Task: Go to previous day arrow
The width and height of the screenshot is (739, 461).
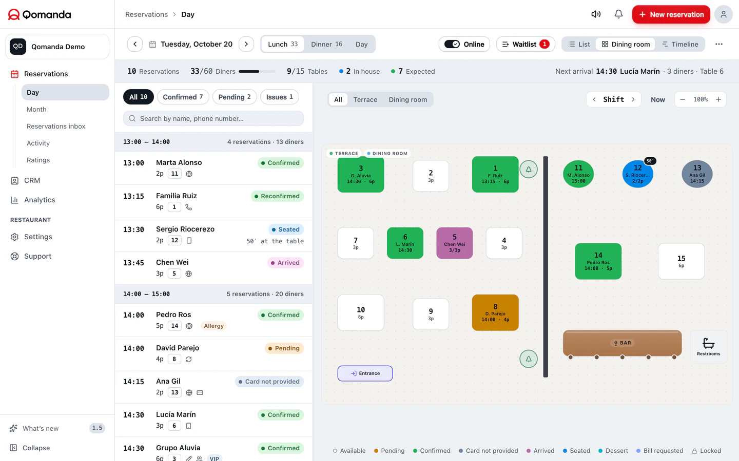Action: click(x=135, y=44)
